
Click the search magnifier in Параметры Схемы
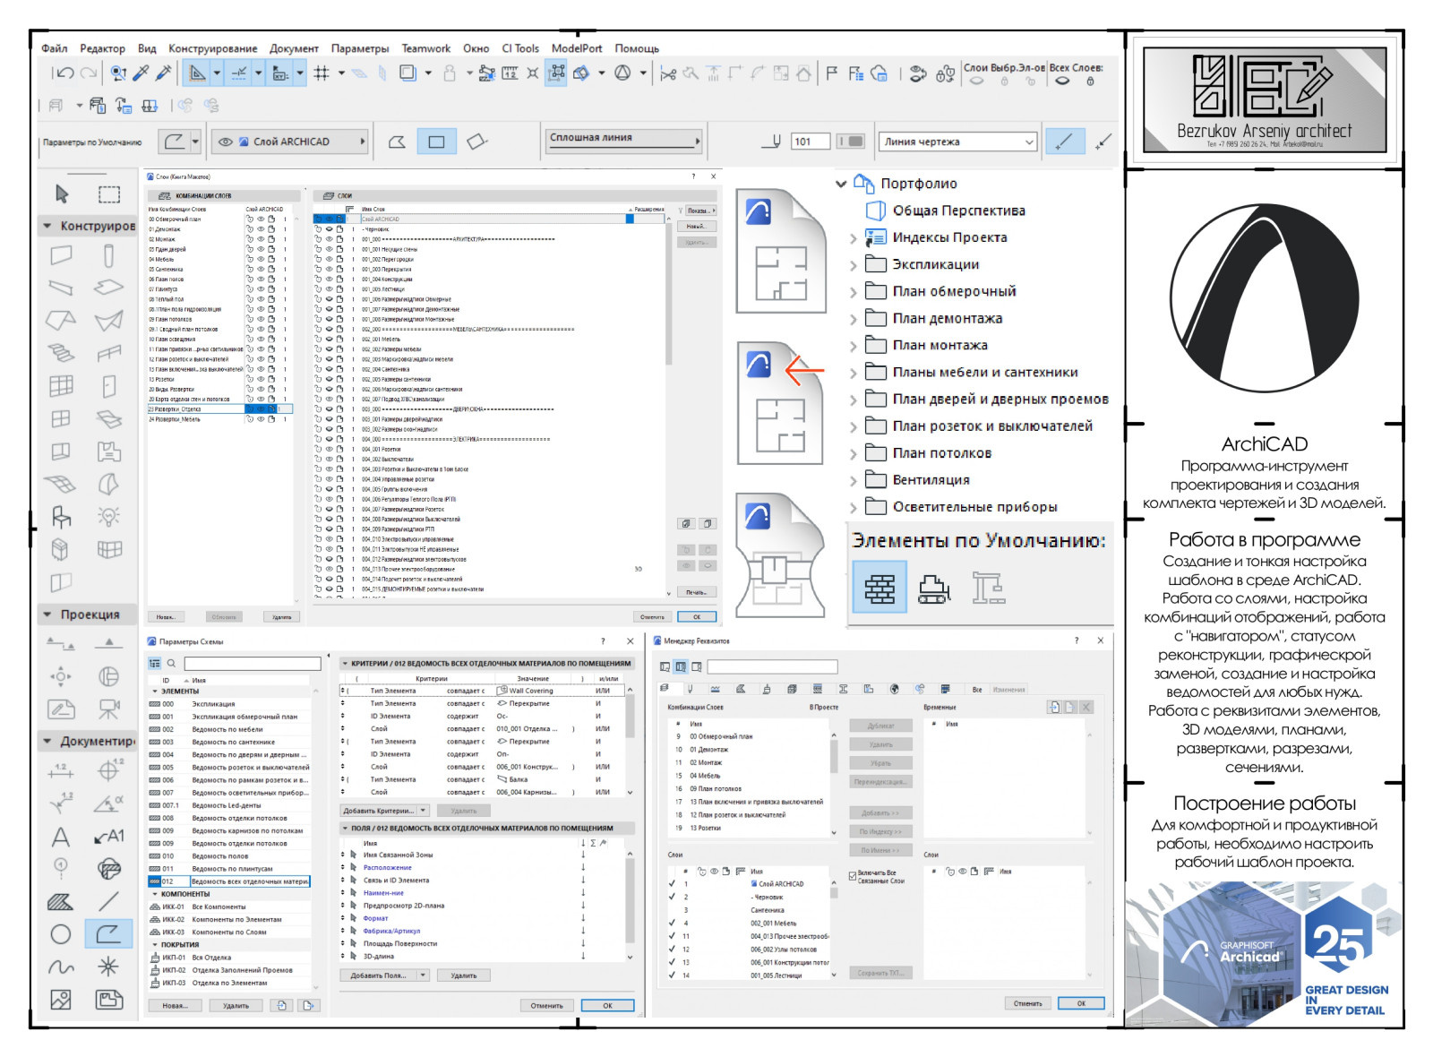point(171,664)
